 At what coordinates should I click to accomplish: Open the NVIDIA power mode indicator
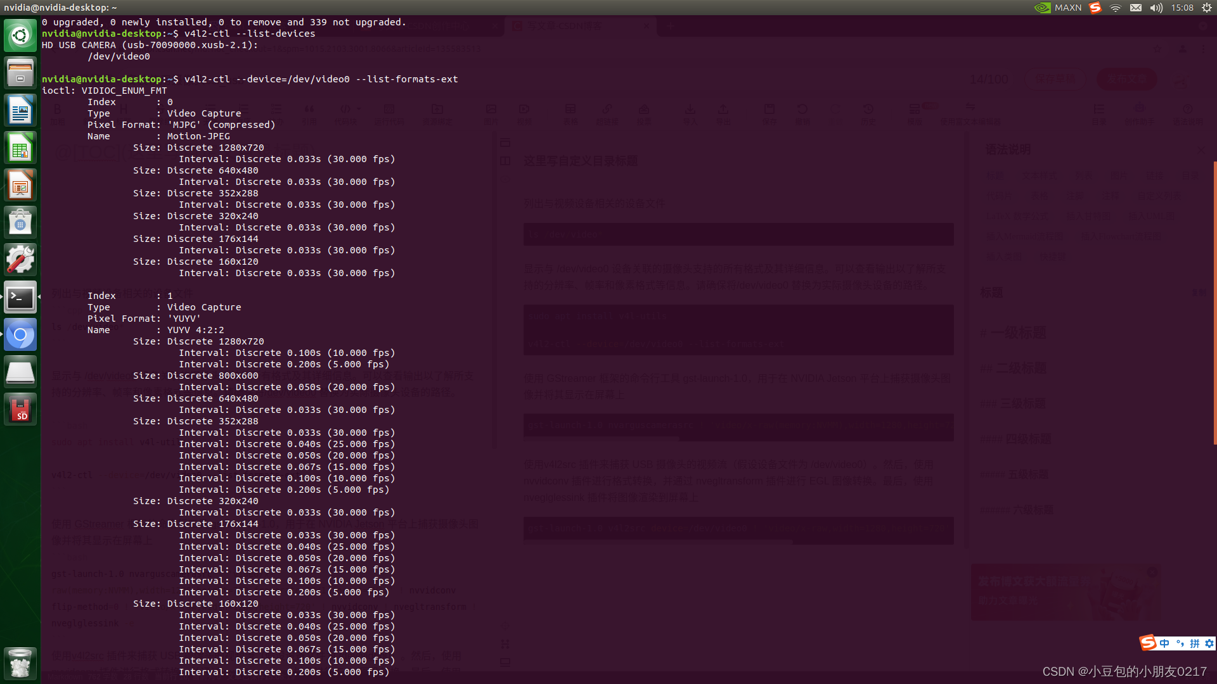(1042, 8)
